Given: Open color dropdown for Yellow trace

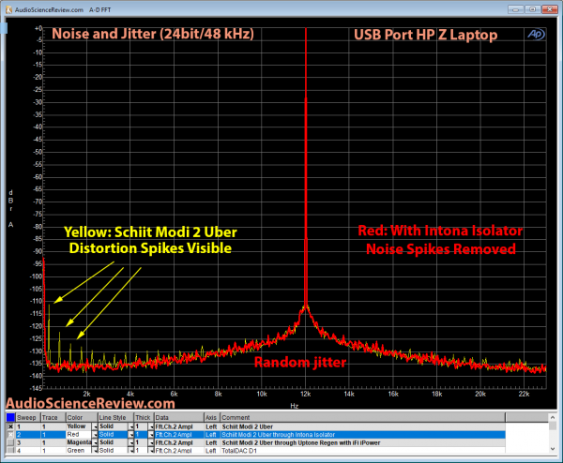Looking at the screenshot, I should click(x=95, y=426).
